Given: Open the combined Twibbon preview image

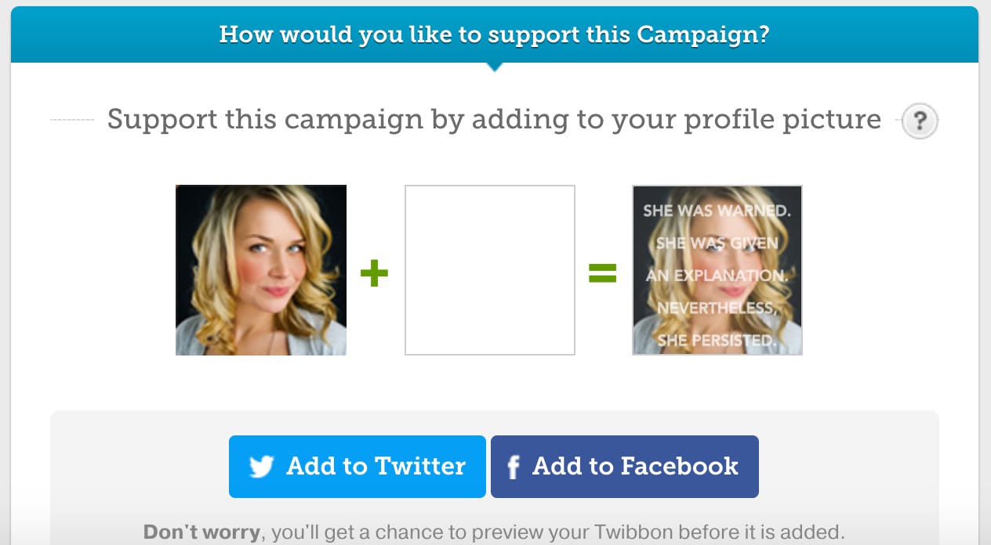Looking at the screenshot, I should click(717, 270).
